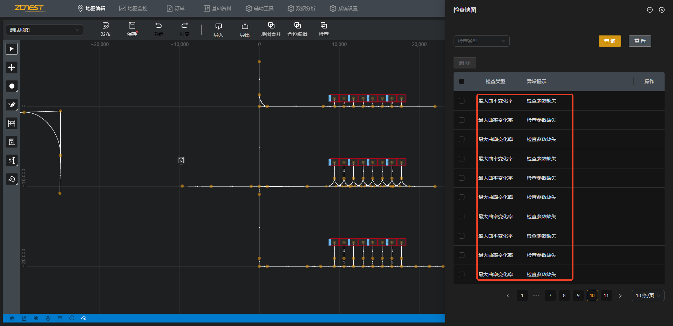Open the 系统设置 menu
This screenshot has width=673, height=326.
[344, 8]
